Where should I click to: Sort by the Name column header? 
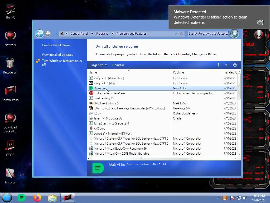tap(129, 72)
